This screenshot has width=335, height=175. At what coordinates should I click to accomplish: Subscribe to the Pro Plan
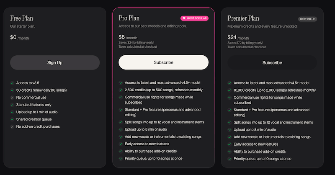coord(163,62)
